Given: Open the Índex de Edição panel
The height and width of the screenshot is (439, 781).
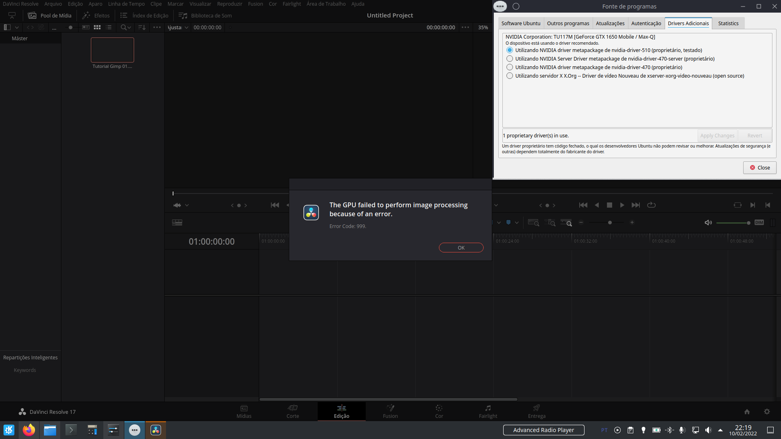Looking at the screenshot, I should [144, 15].
